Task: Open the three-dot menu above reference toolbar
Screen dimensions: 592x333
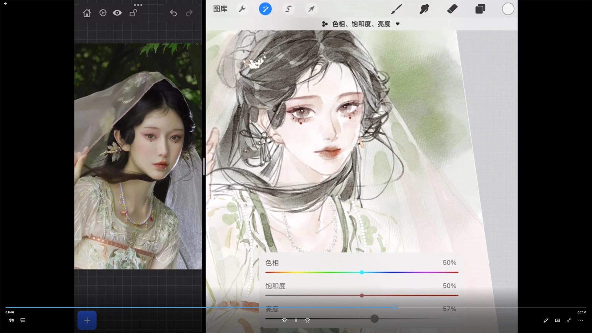Action: tap(138, 5)
